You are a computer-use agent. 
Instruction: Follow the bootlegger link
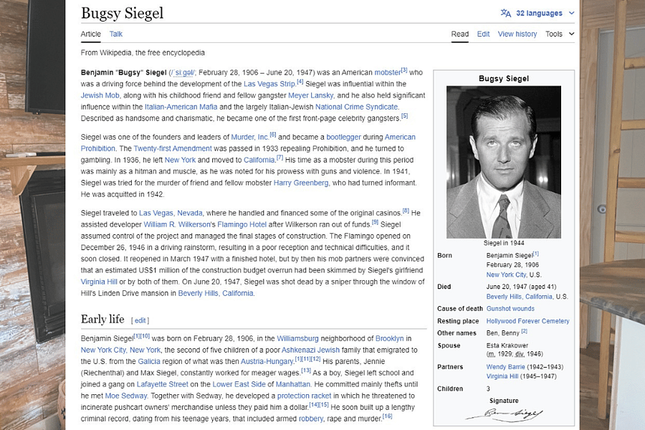click(x=343, y=137)
